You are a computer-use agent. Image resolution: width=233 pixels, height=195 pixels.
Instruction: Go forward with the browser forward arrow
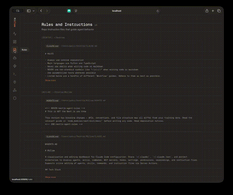[x=47, y=11]
